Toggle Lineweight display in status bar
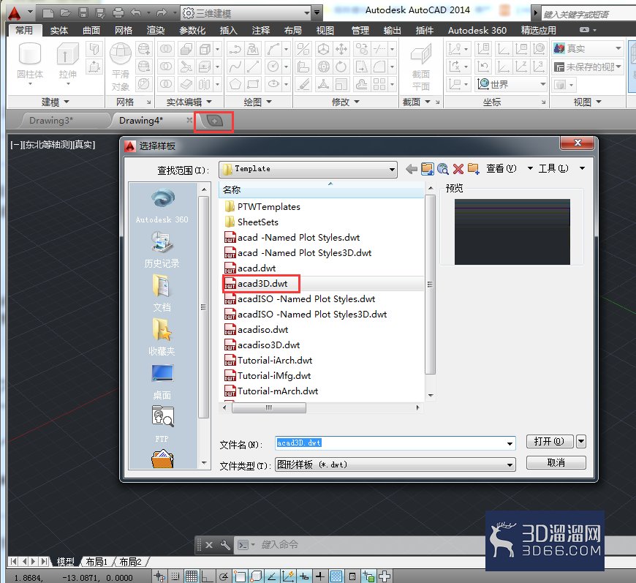Screen dimensions: 636x583 tap(320, 576)
